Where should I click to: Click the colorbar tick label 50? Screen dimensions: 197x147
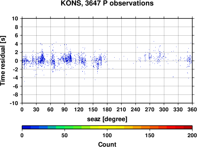pyautogui.click(x=65, y=136)
